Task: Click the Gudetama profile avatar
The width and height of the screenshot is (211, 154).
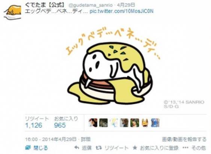Action: point(12,12)
